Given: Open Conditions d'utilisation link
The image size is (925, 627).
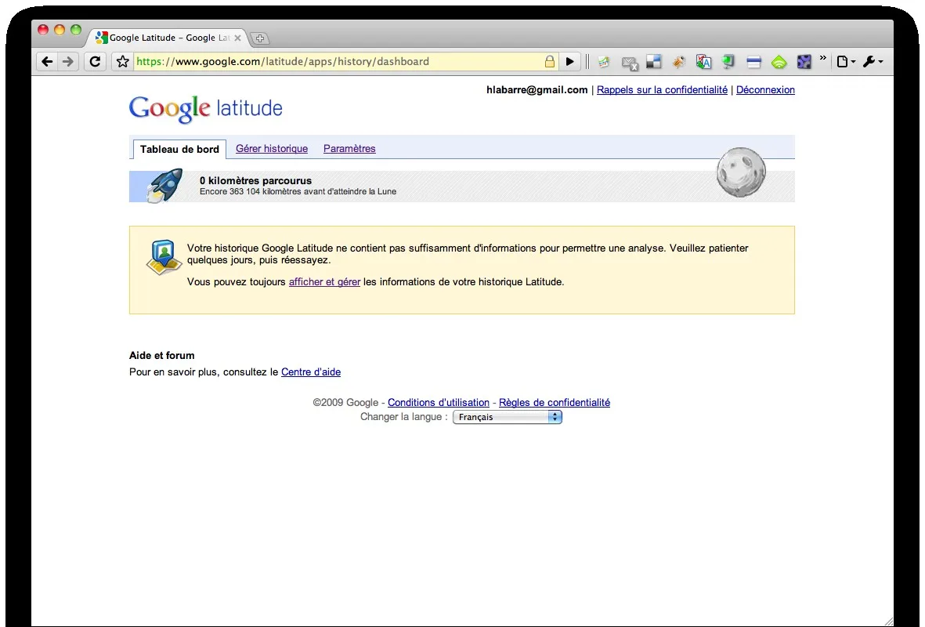Looking at the screenshot, I should coord(439,403).
